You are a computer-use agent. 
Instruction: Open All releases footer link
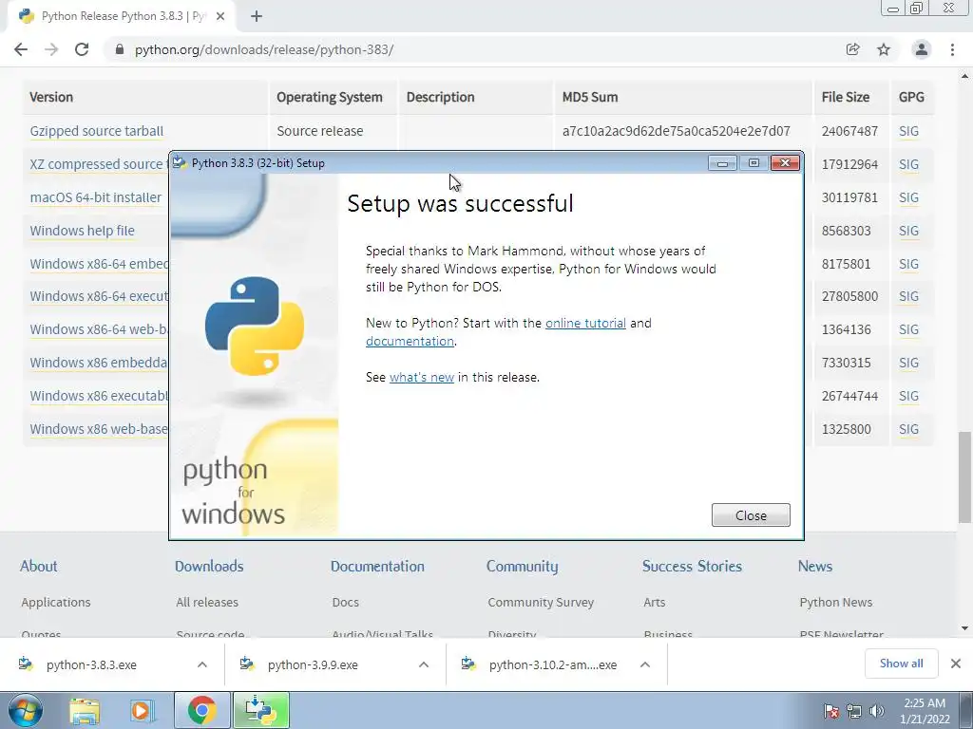point(207,602)
